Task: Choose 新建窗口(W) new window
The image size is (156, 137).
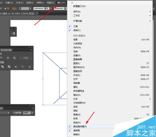Action: [x=110, y=6]
